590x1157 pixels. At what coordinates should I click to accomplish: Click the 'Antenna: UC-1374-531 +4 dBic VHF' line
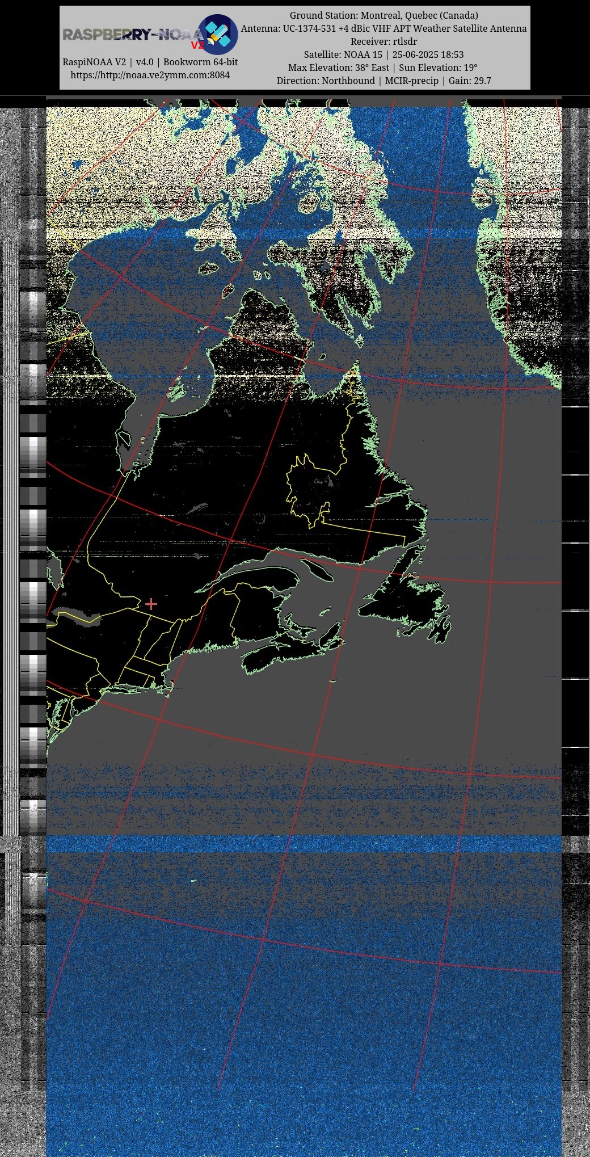384,28
